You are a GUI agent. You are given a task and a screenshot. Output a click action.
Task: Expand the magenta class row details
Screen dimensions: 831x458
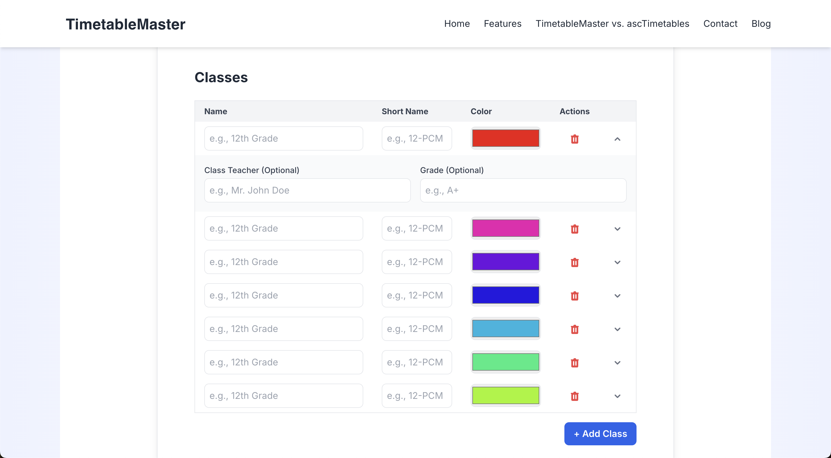pyautogui.click(x=617, y=229)
